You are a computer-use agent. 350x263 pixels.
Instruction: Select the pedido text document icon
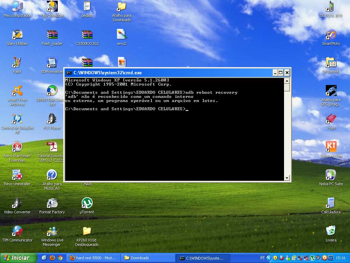[87, 9]
